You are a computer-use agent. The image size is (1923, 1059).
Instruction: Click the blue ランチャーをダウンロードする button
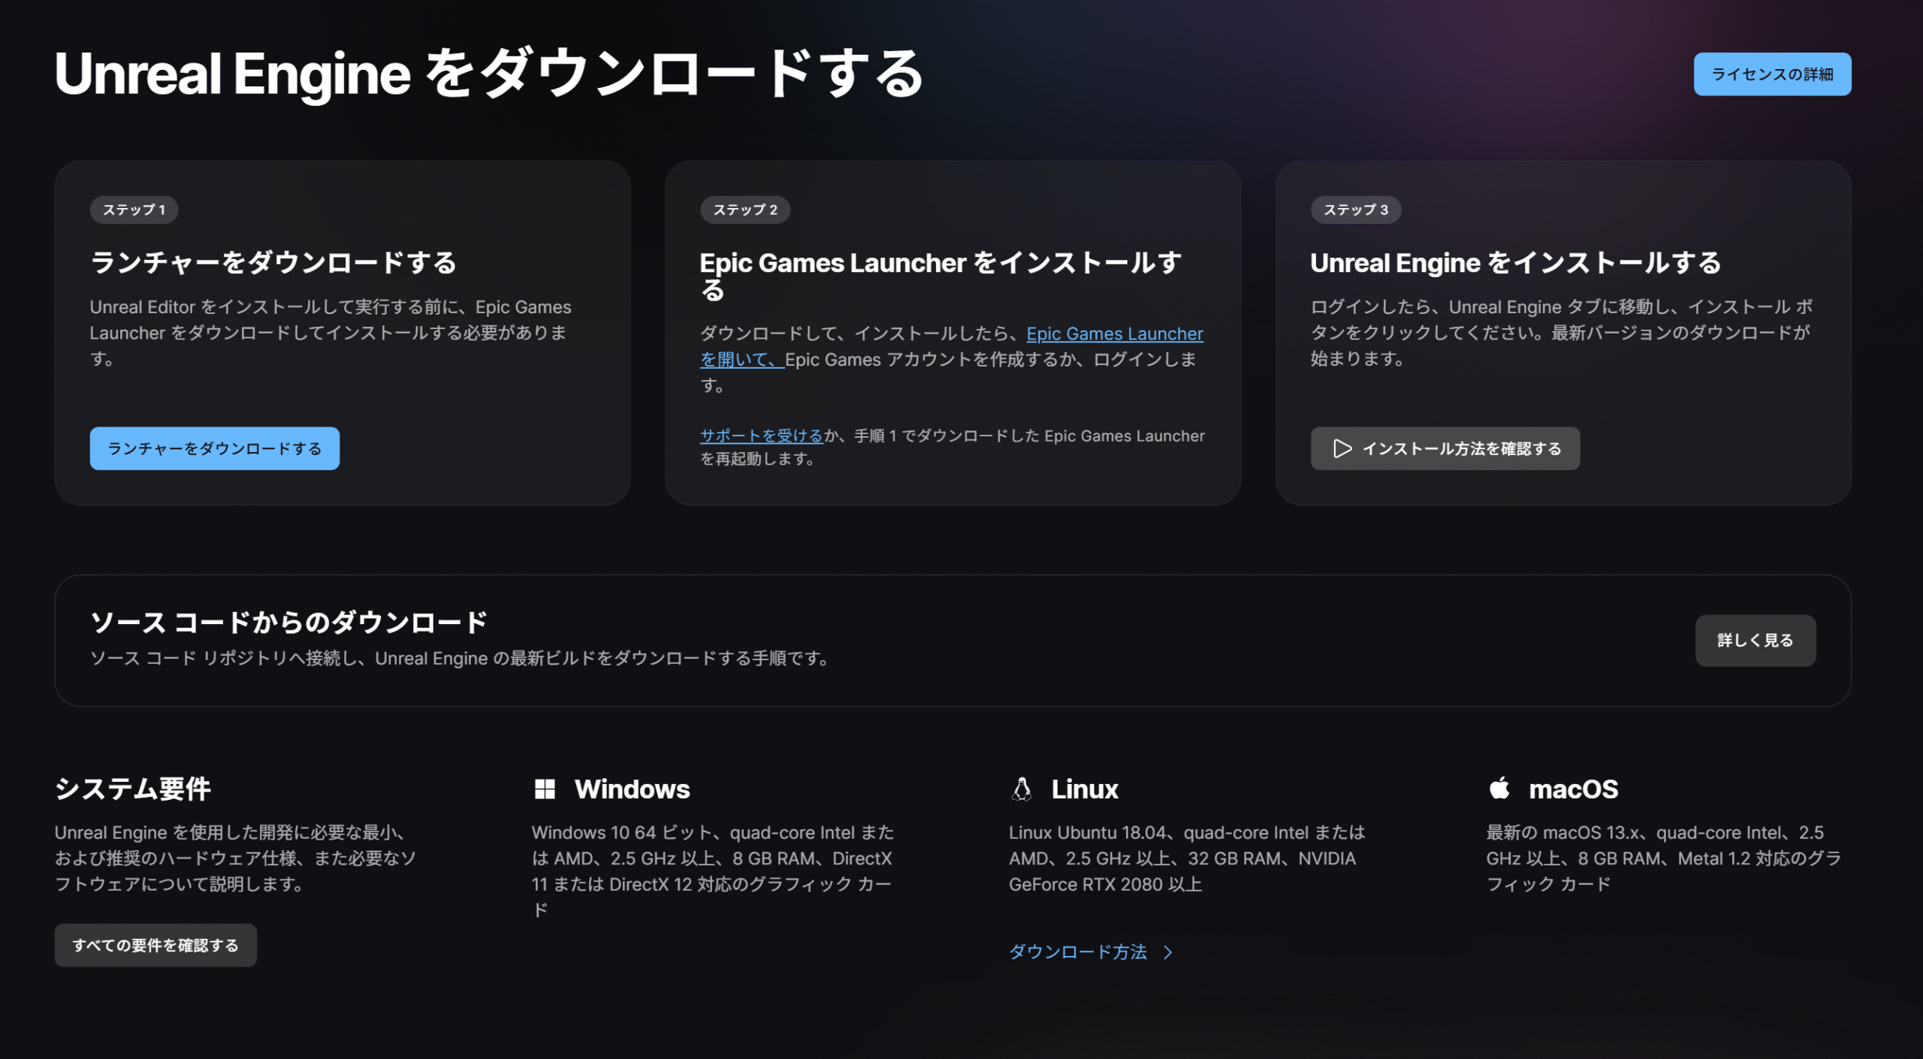[215, 448]
